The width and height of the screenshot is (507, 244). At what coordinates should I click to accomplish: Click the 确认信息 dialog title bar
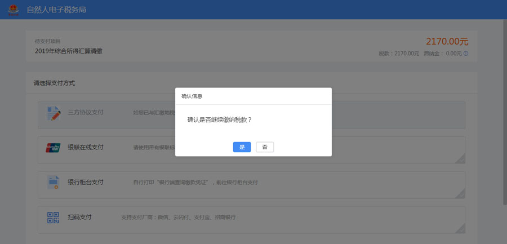253,96
